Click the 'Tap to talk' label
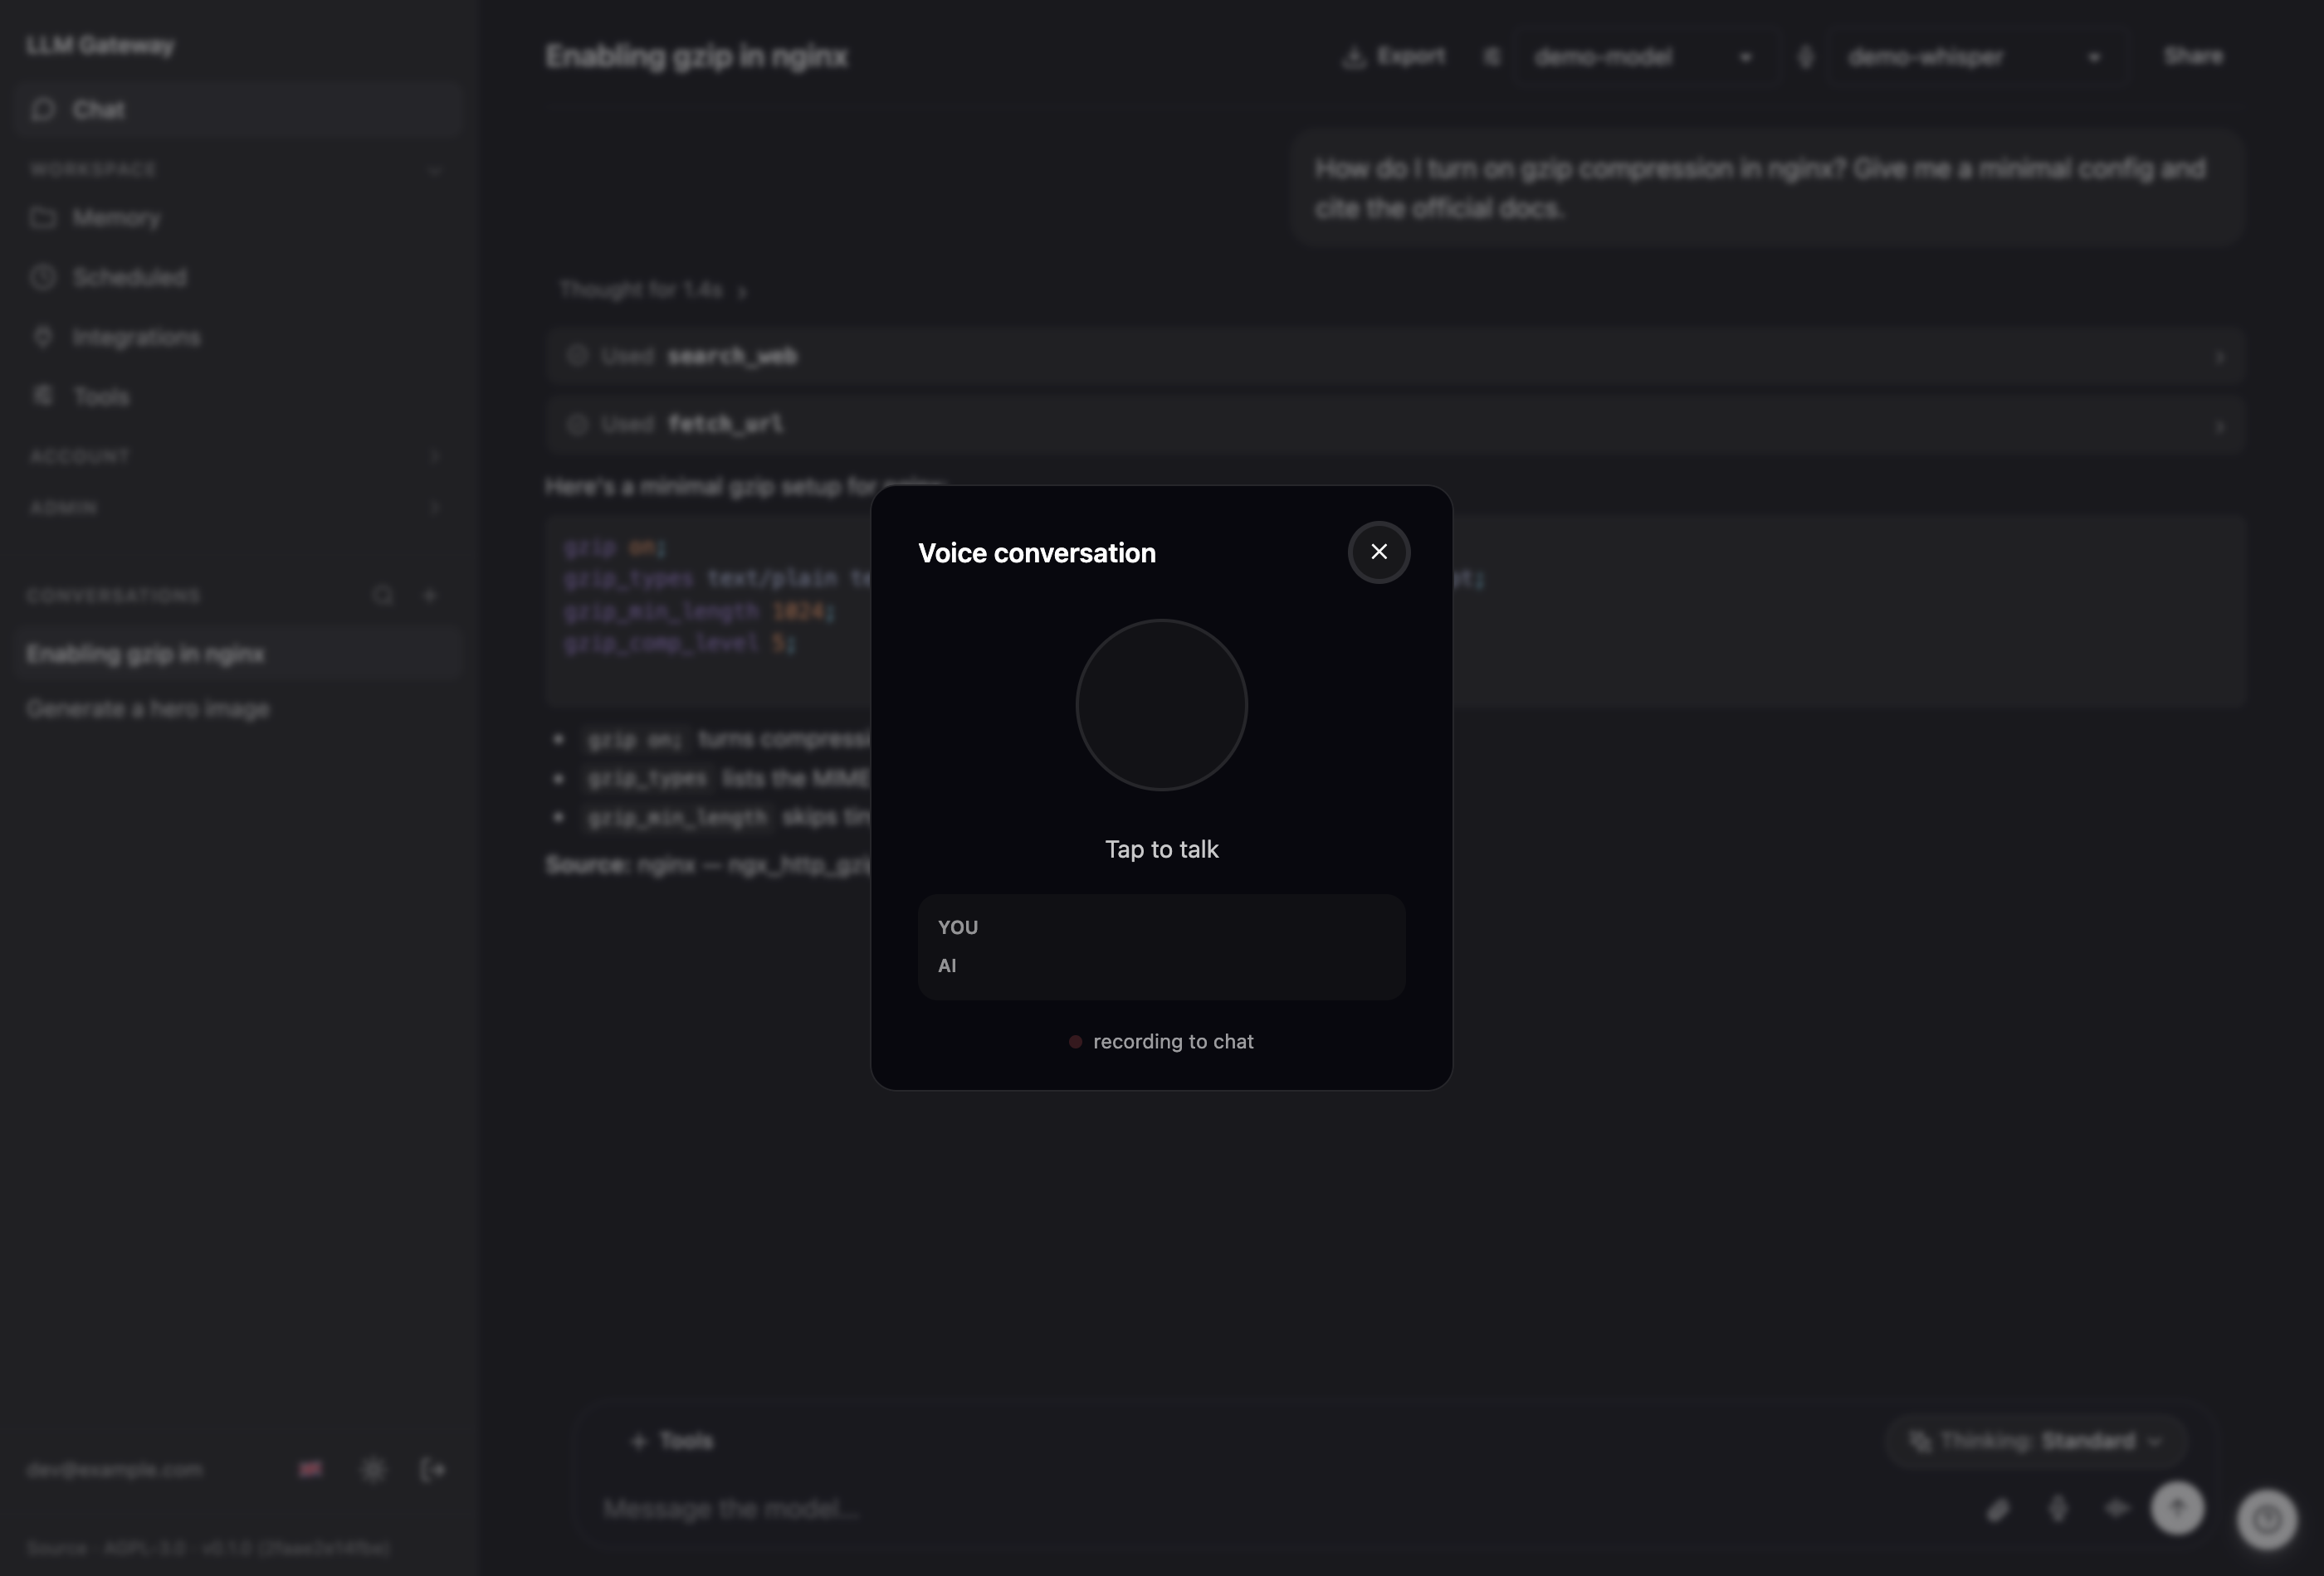The width and height of the screenshot is (2324, 1576). click(x=1161, y=849)
